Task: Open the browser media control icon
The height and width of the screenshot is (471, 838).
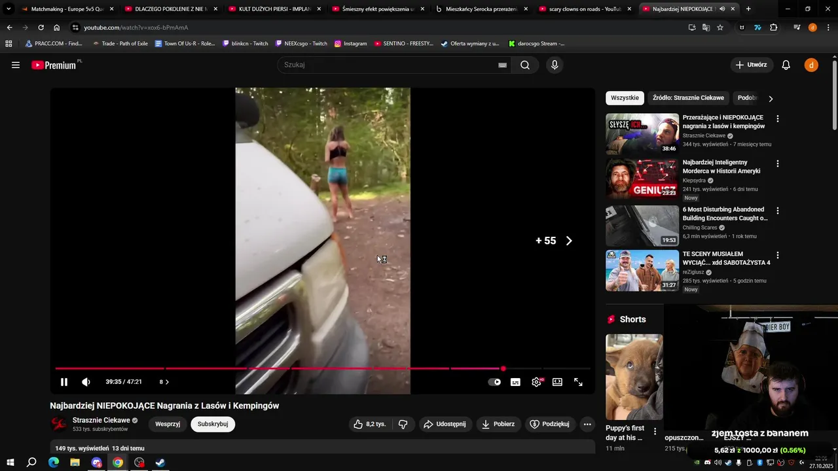Action: coord(797,27)
